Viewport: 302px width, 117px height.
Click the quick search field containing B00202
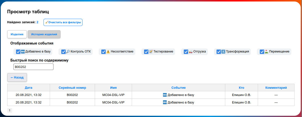33,67
